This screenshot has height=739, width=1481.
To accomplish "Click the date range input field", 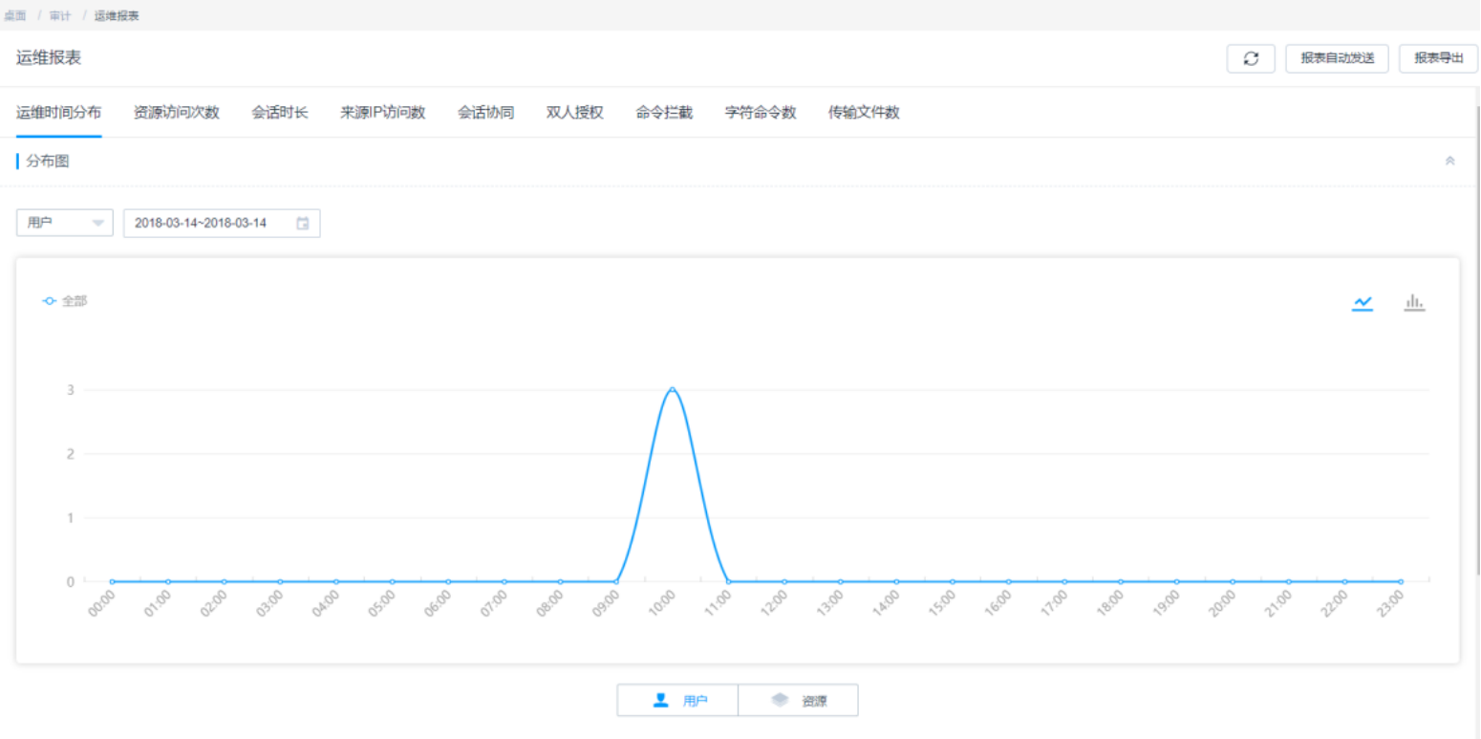I will pyautogui.click(x=222, y=223).
